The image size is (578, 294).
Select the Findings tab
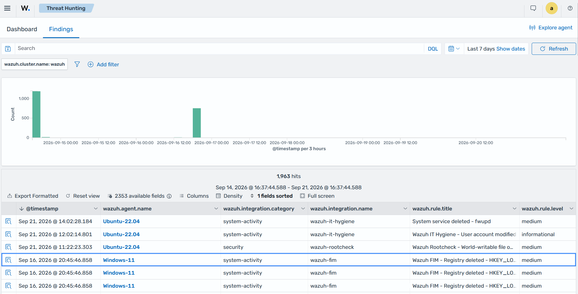pyautogui.click(x=61, y=29)
